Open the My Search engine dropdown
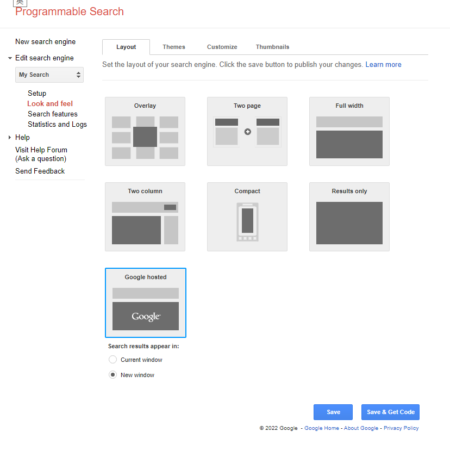Viewport: 450px width, 450px height. [49, 75]
